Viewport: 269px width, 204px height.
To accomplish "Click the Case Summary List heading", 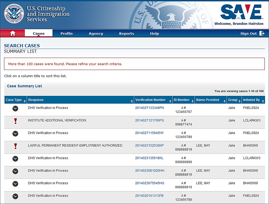I will pyautogui.click(x=24, y=86).
